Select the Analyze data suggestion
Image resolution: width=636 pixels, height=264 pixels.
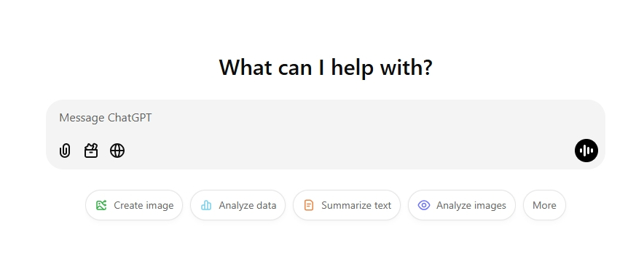pyautogui.click(x=237, y=205)
